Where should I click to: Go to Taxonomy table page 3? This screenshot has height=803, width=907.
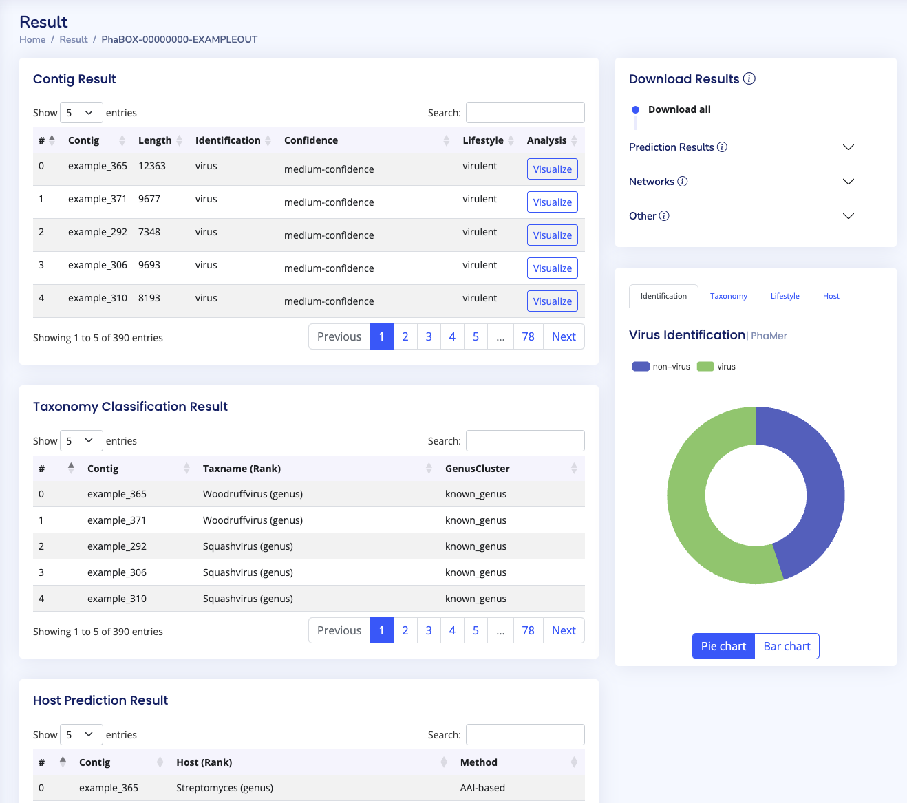point(429,630)
